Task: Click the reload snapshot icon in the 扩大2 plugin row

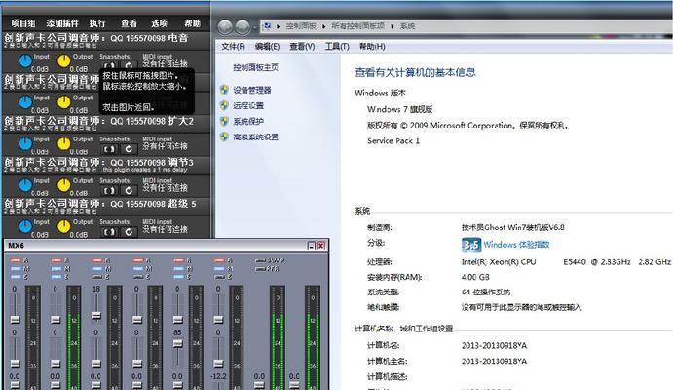Action: pyautogui.click(x=129, y=149)
